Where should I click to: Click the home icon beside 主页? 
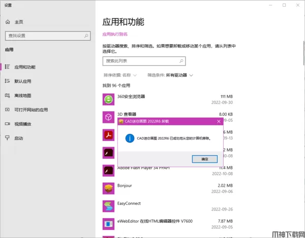coord(8,22)
